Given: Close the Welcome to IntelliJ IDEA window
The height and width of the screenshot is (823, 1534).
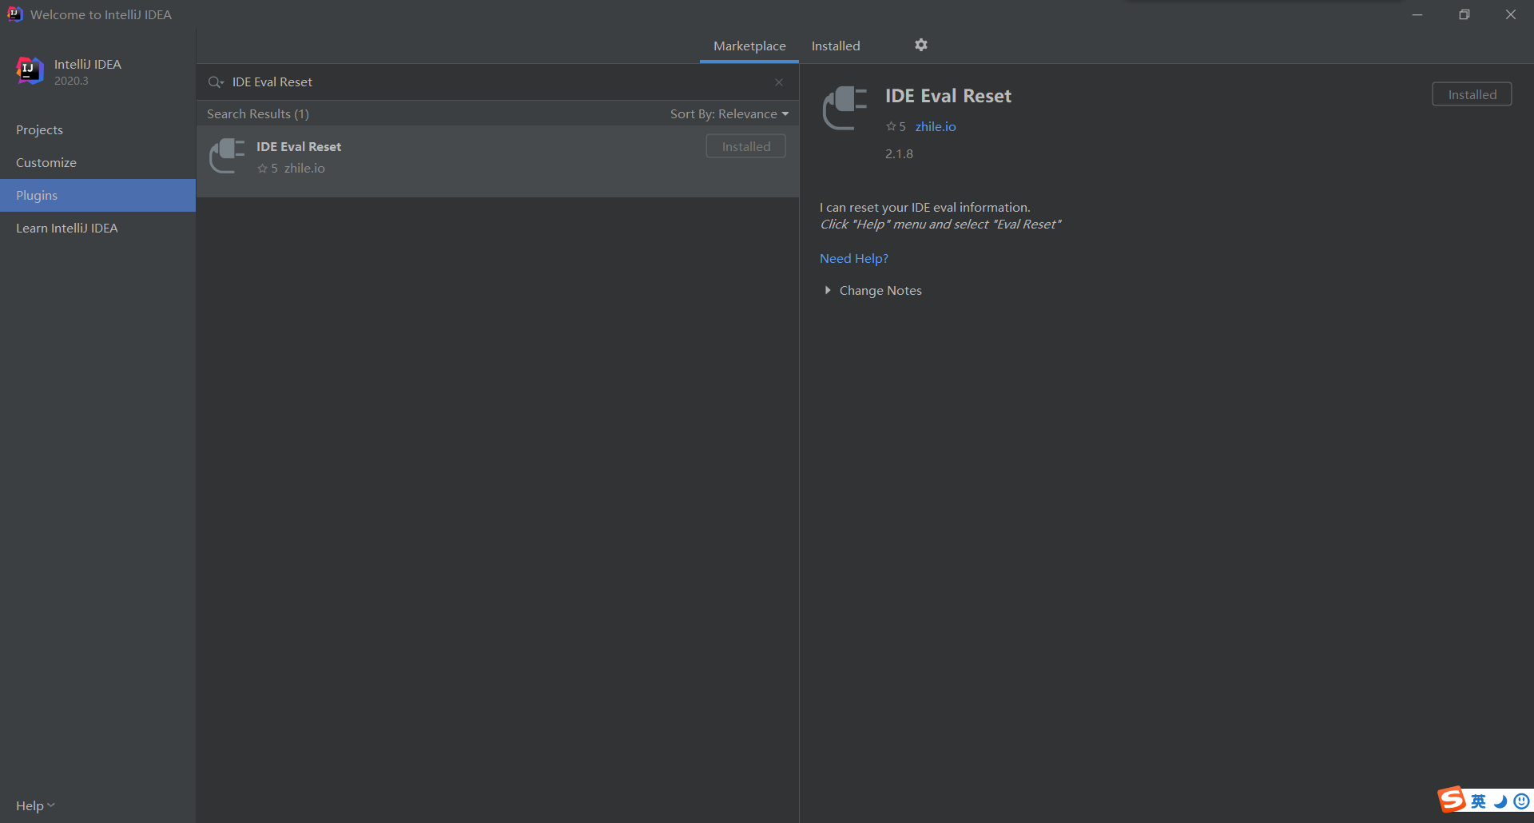Looking at the screenshot, I should (1510, 14).
